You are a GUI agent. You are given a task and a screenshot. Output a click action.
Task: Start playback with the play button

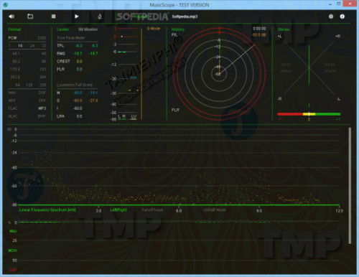pyautogui.click(x=77, y=17)
